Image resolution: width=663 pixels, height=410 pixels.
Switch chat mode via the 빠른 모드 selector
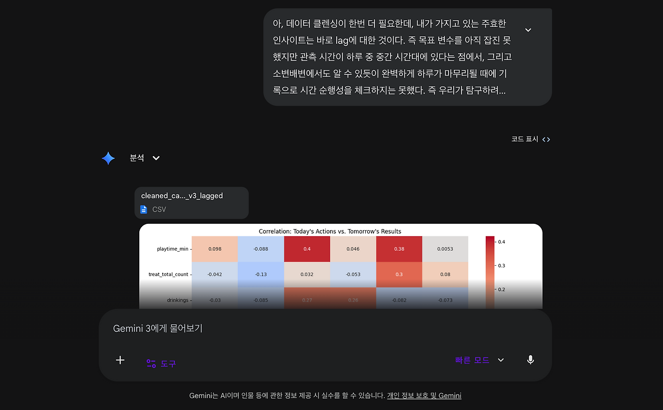coord(472,359)
